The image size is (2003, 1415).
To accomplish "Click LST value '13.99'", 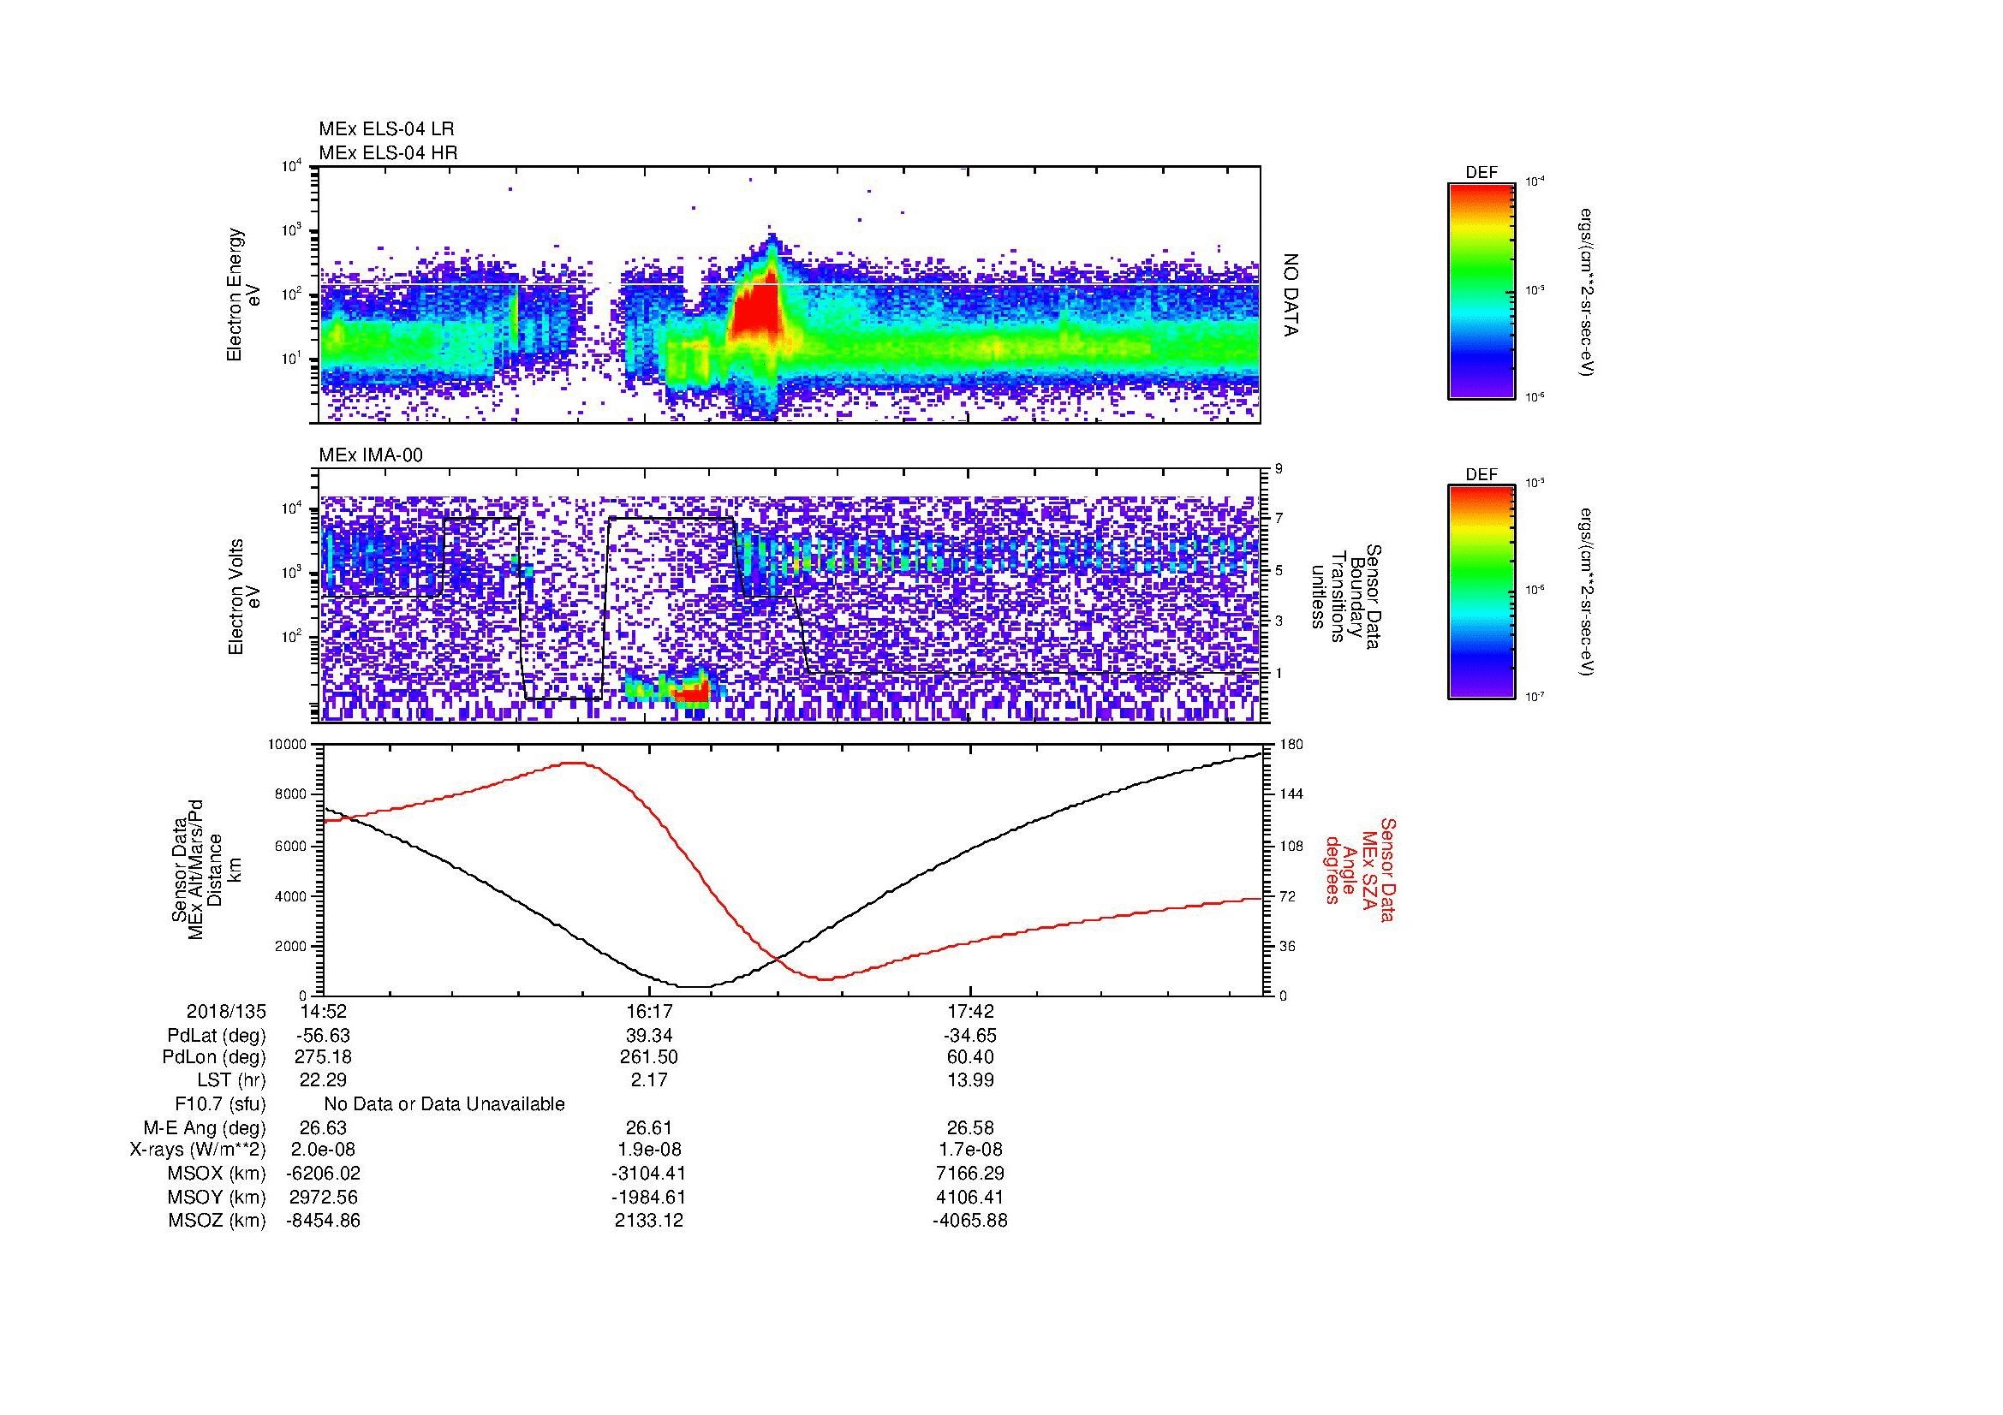I will coord(970,1080).
